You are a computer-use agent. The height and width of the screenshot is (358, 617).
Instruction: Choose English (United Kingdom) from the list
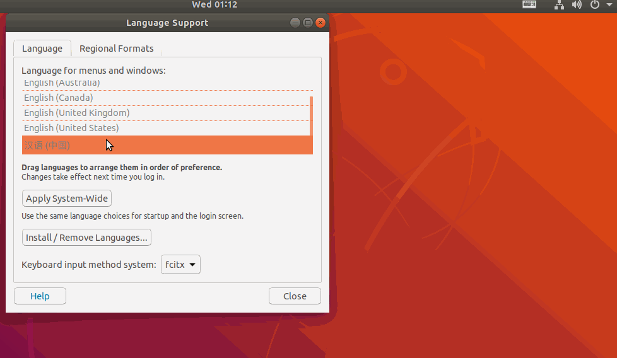coord(76,113)
